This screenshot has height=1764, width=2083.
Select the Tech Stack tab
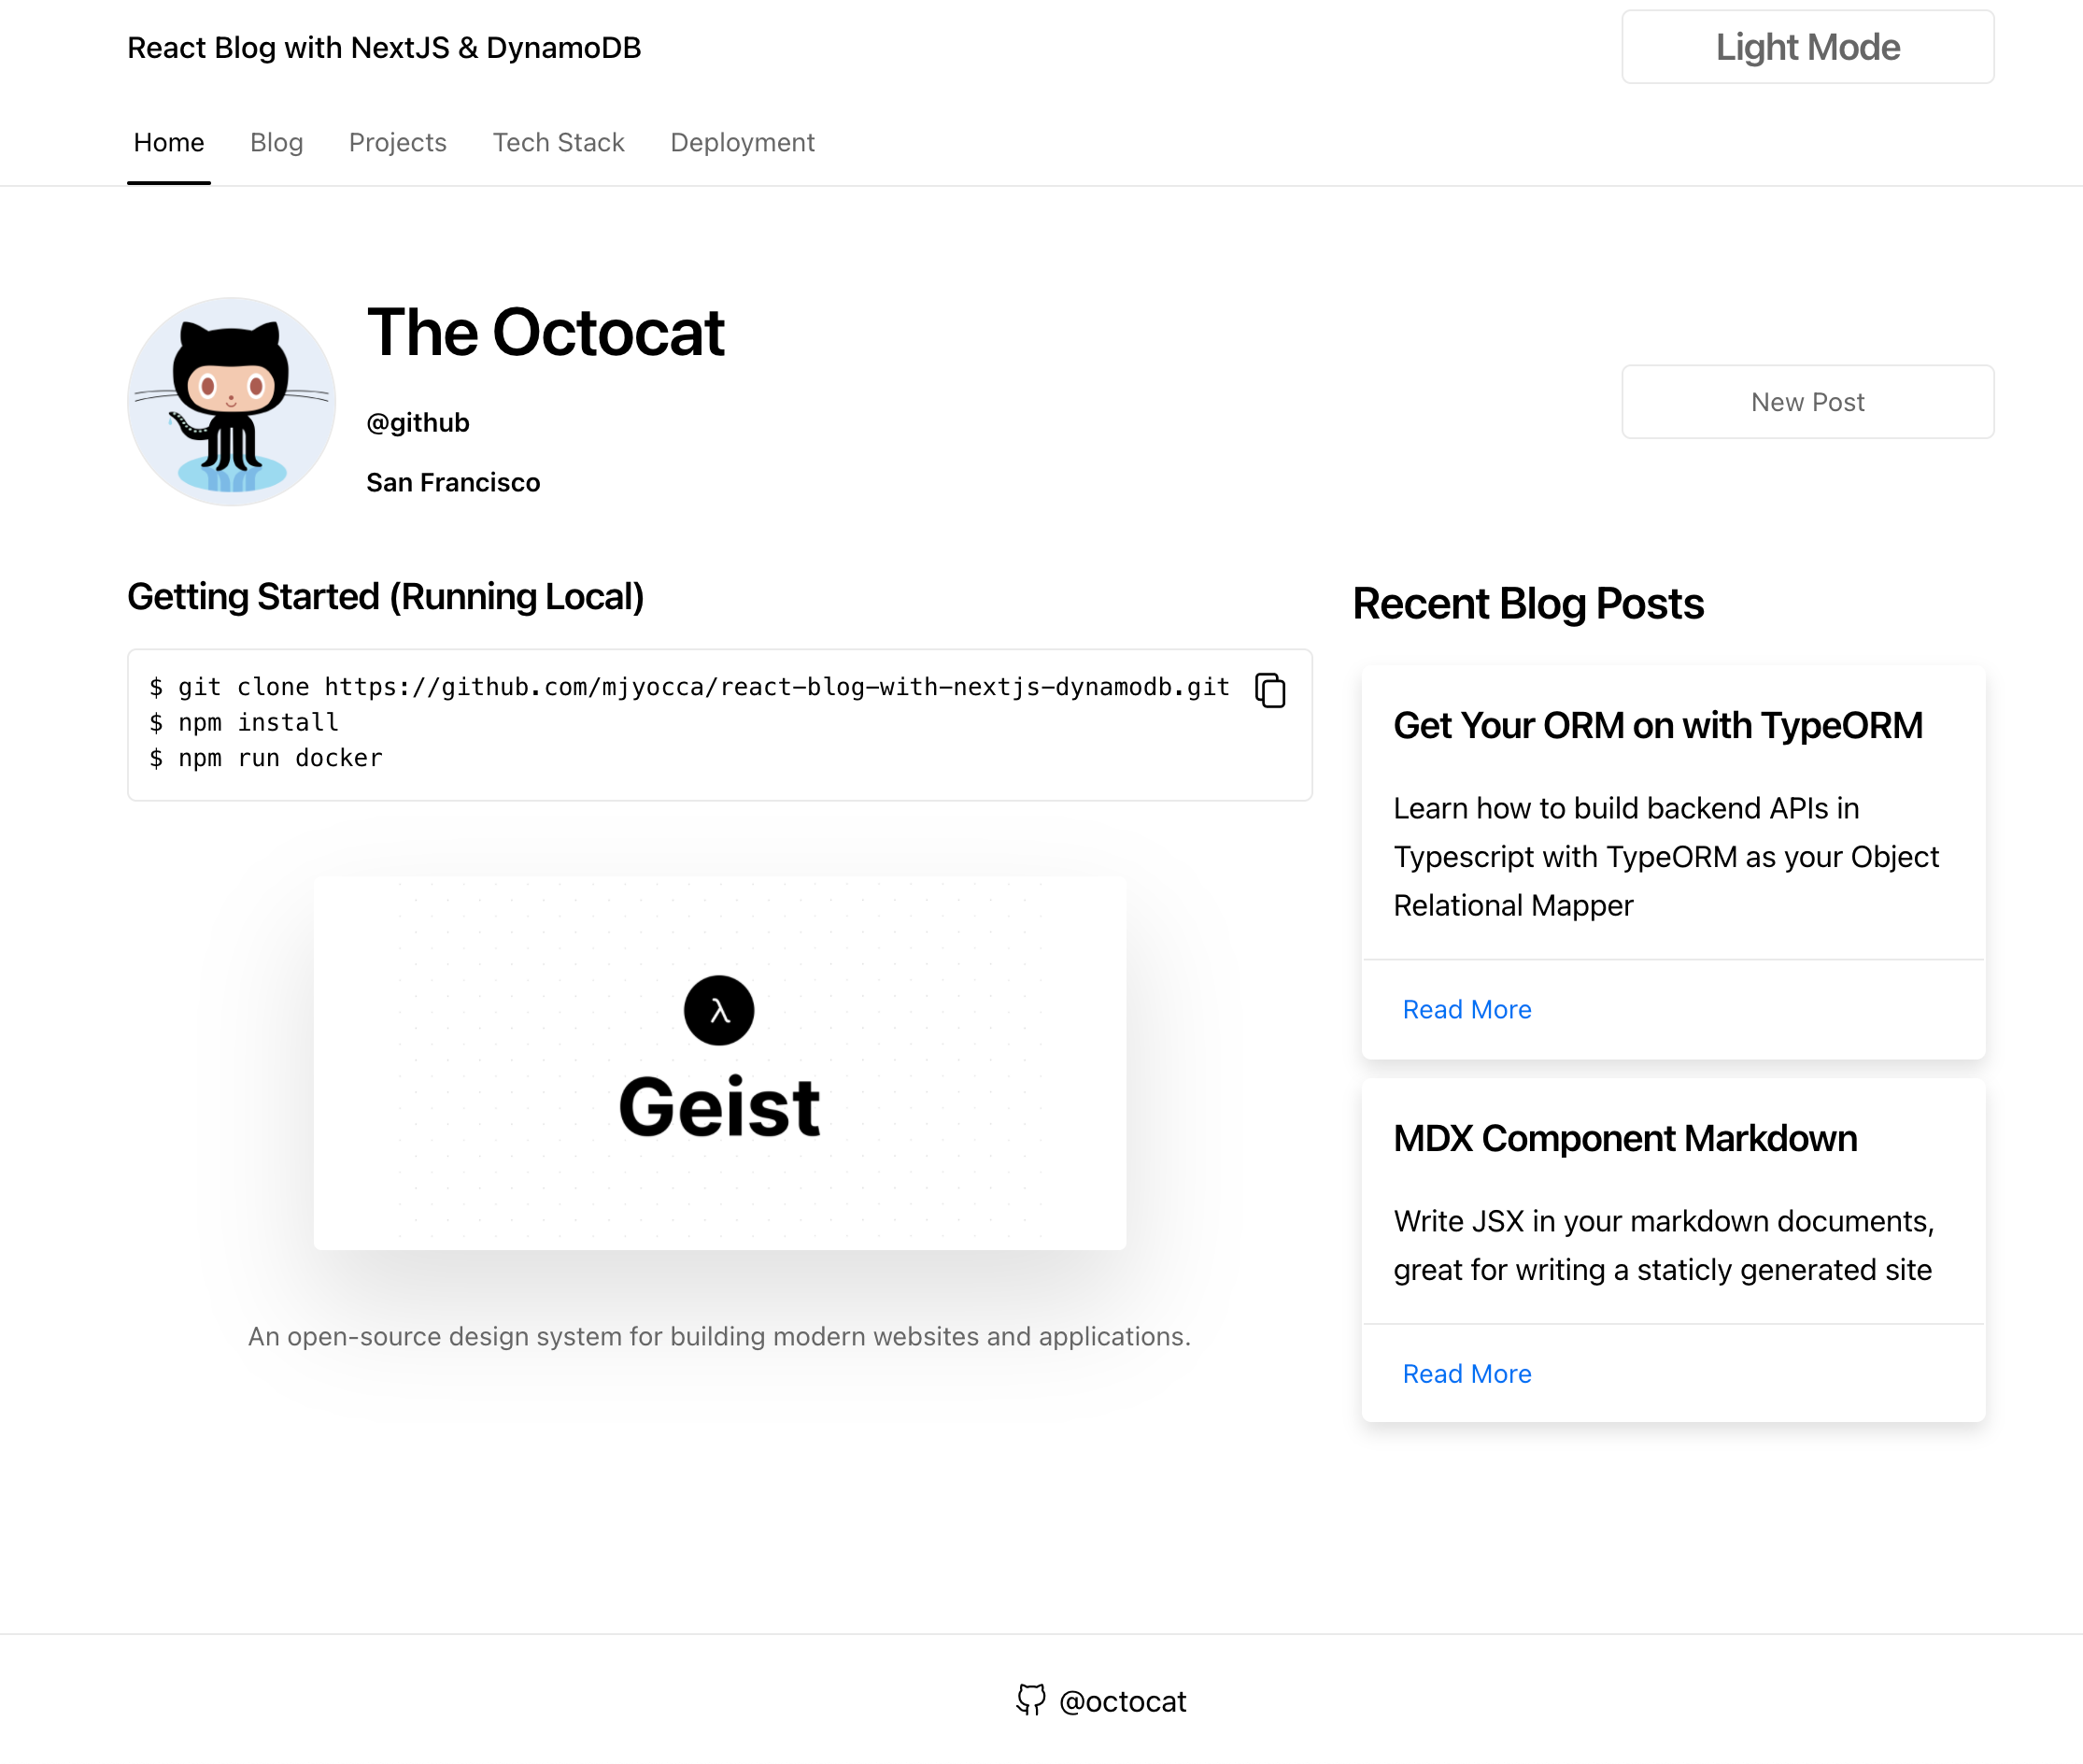tap(556, 144)
